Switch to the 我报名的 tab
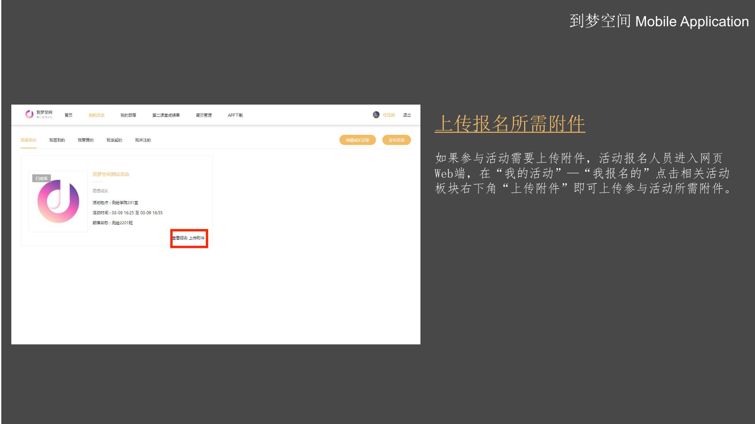The width and height of the screenshot is (755, 424). 28,140
